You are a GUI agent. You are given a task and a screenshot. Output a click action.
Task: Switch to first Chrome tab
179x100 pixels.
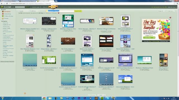pos(9,1)
